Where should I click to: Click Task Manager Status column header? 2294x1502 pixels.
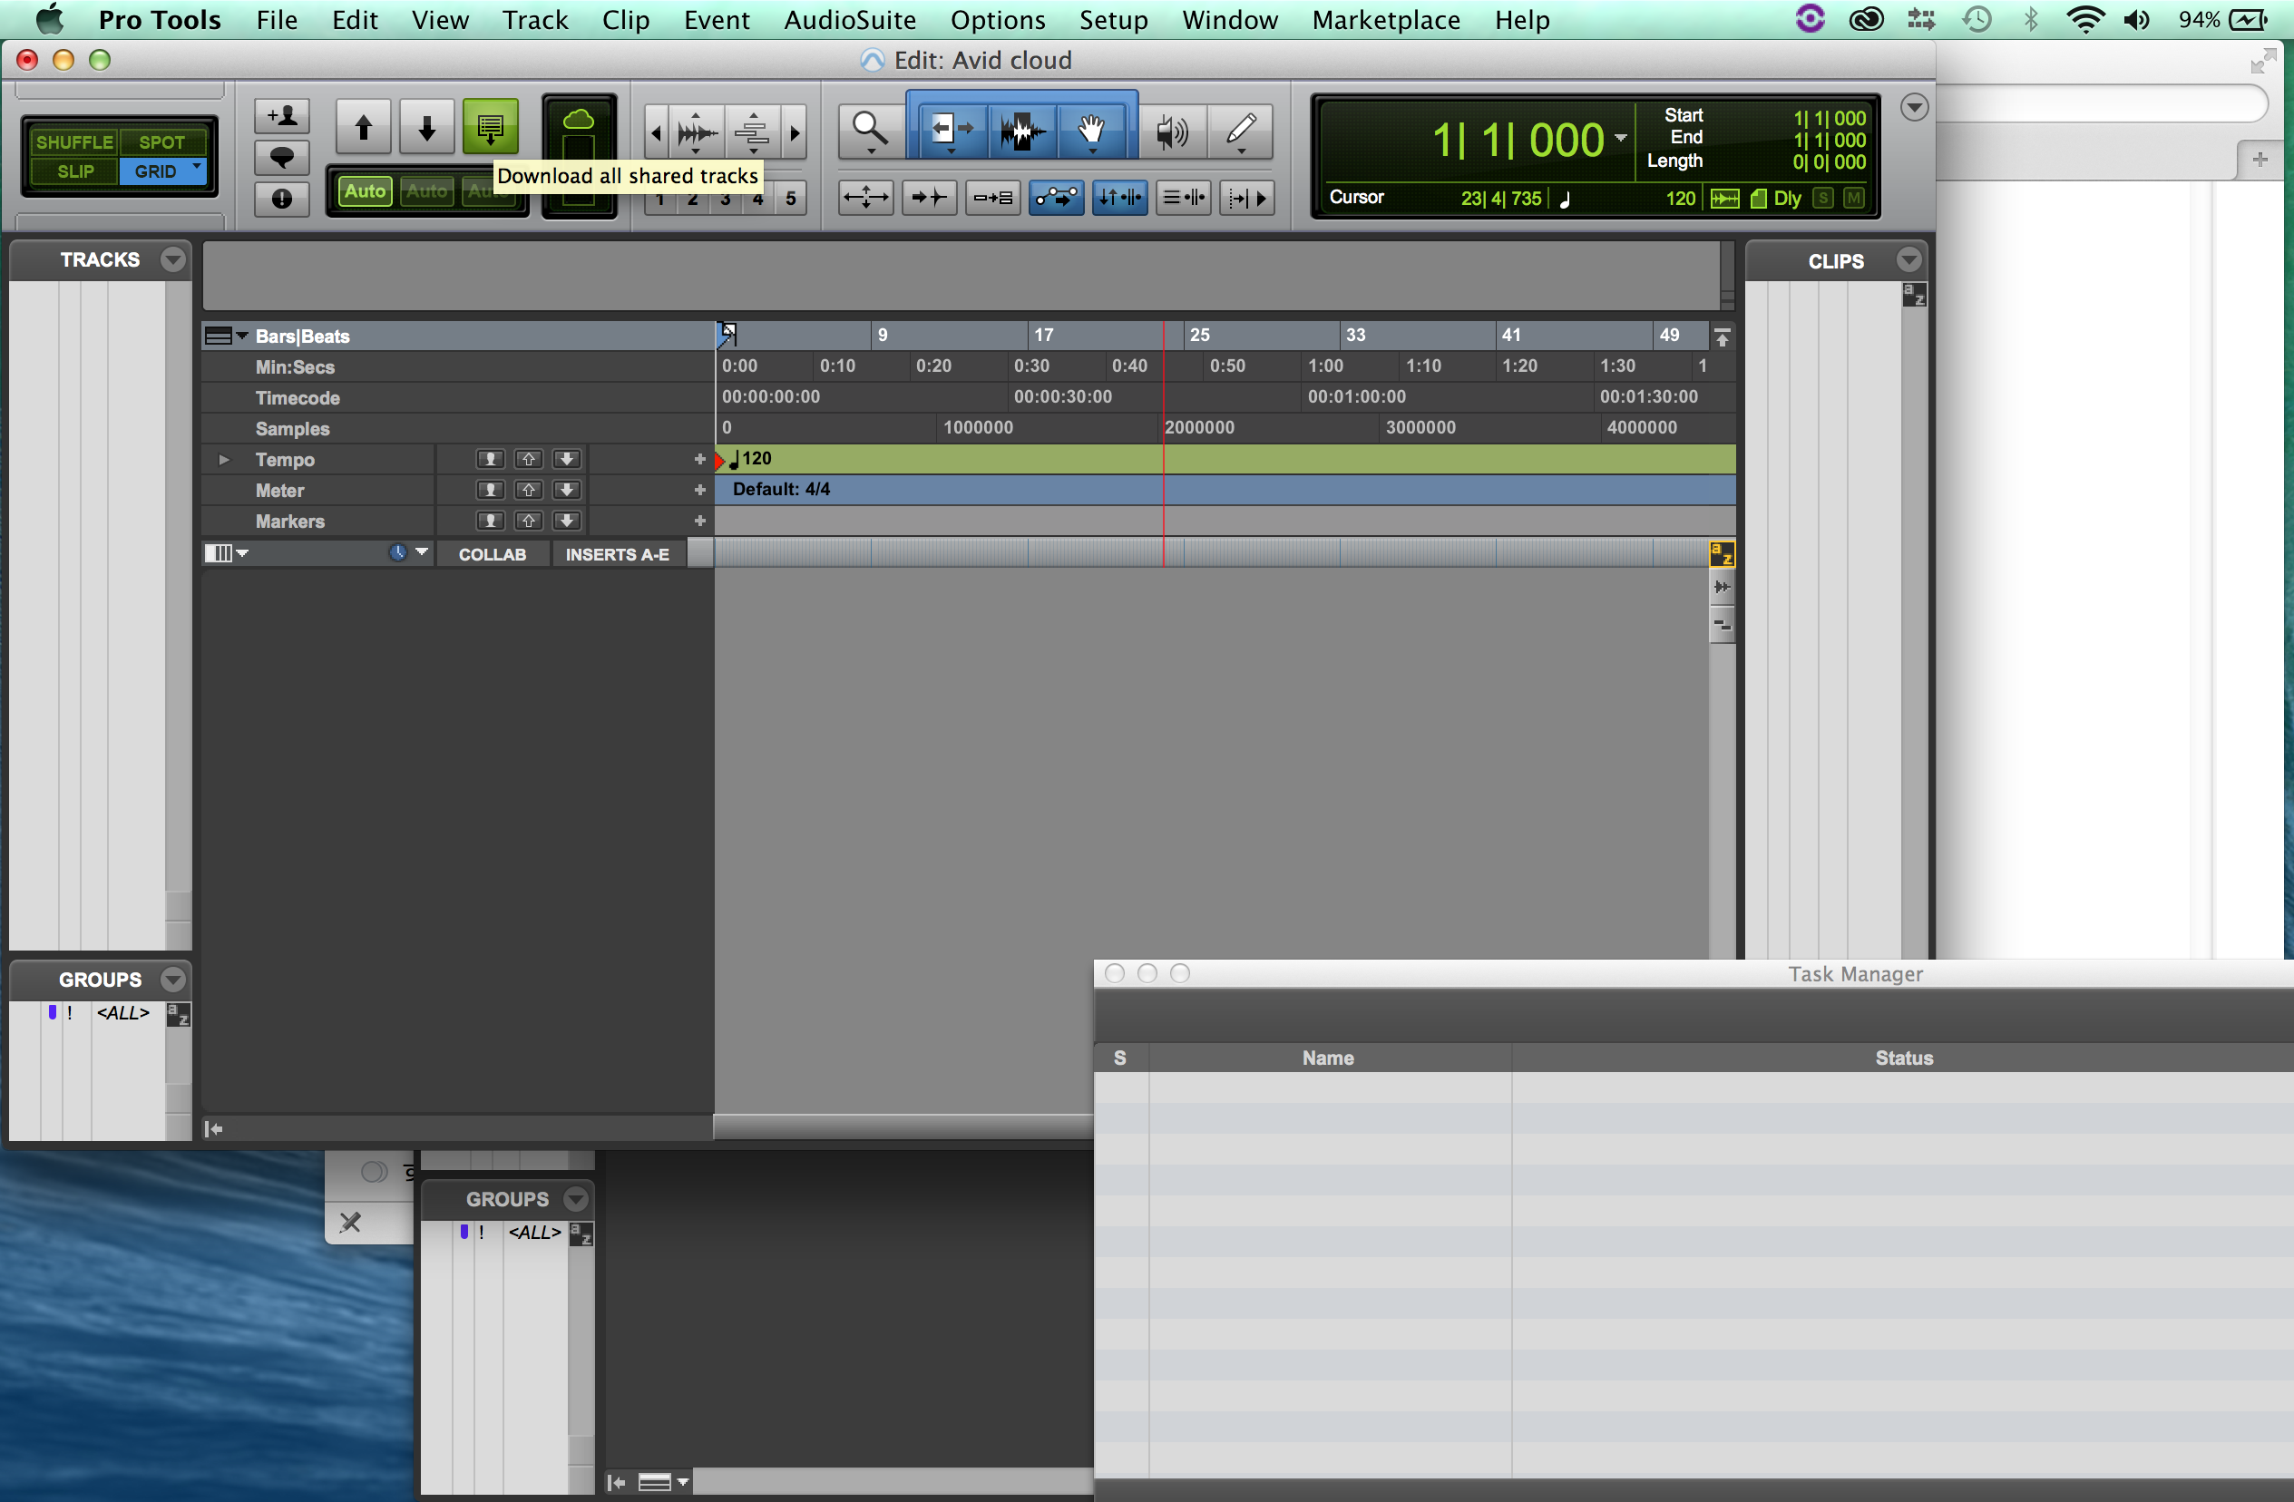(1903, 1058)
